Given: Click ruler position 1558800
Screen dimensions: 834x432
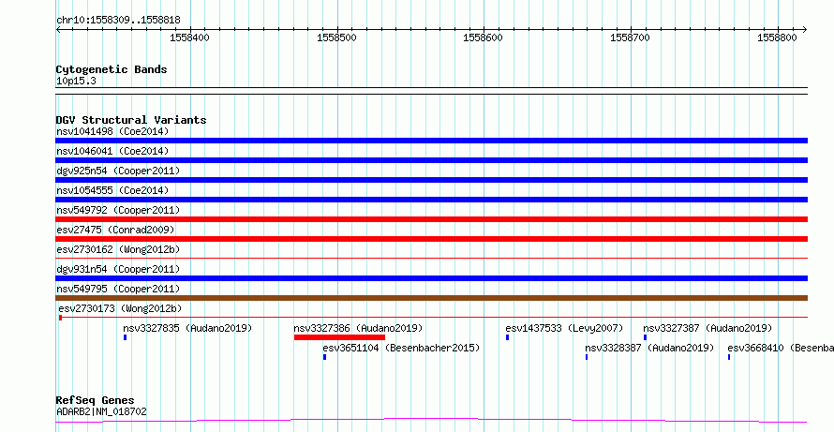Looking at the screenshot, I should point(777,38).
